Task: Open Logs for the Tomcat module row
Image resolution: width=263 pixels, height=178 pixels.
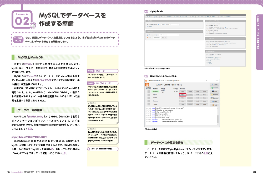Action: tap(205, 104)
